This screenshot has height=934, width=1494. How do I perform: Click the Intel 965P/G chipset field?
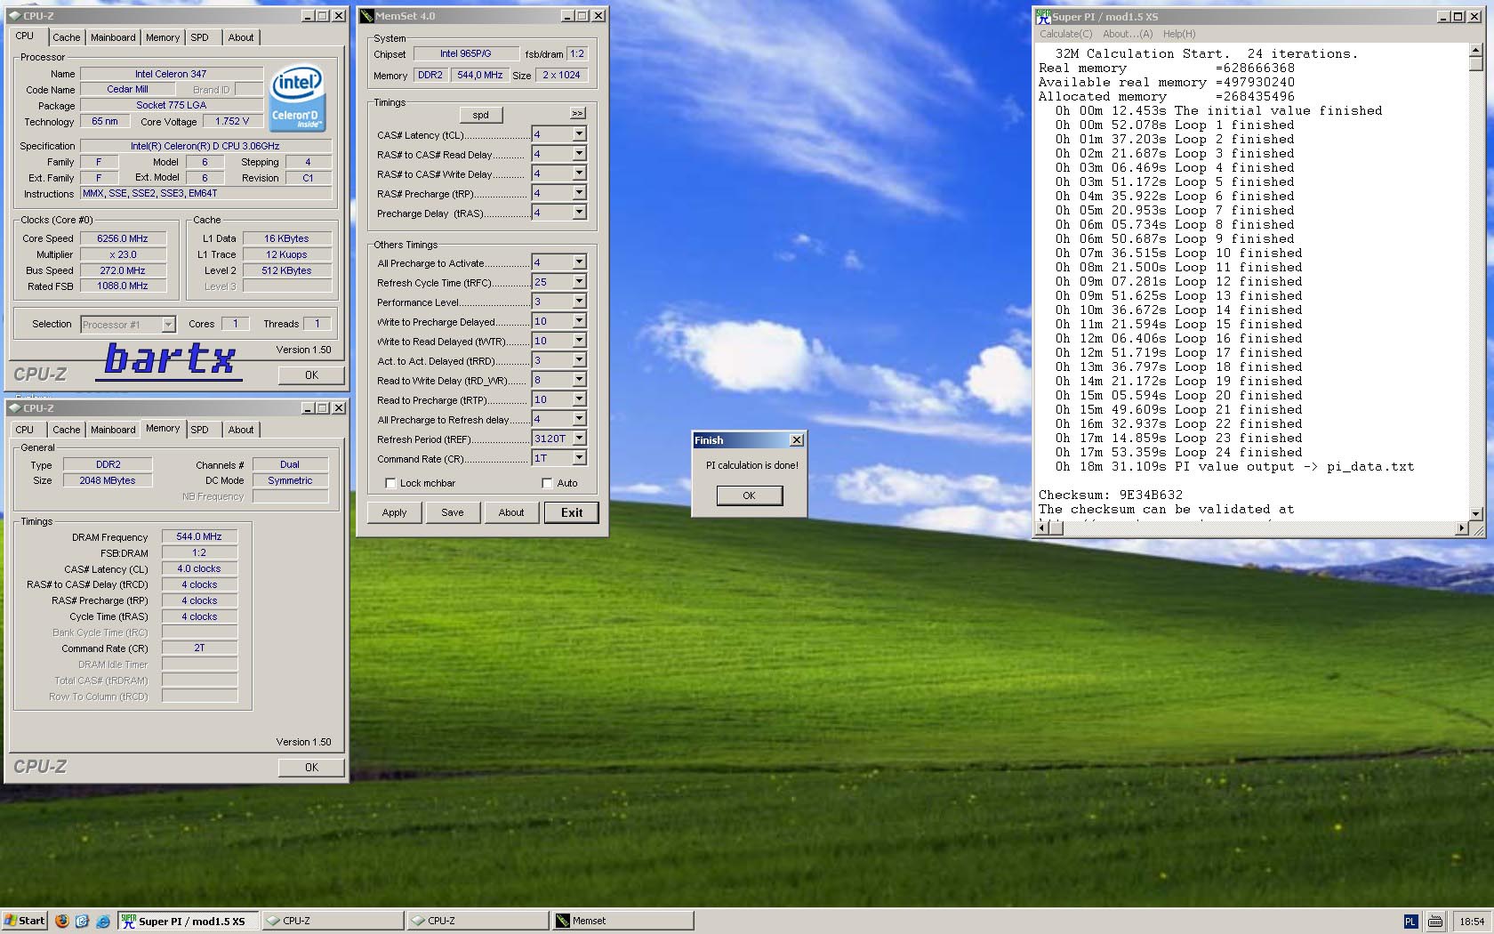coord(466,53)
